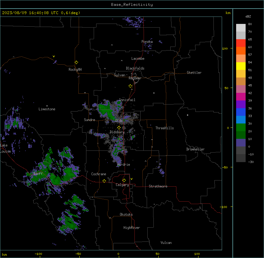This screenshot has width=264, height=258.
Task: Click the Didsbury city label
Action: tap(117, 132)
